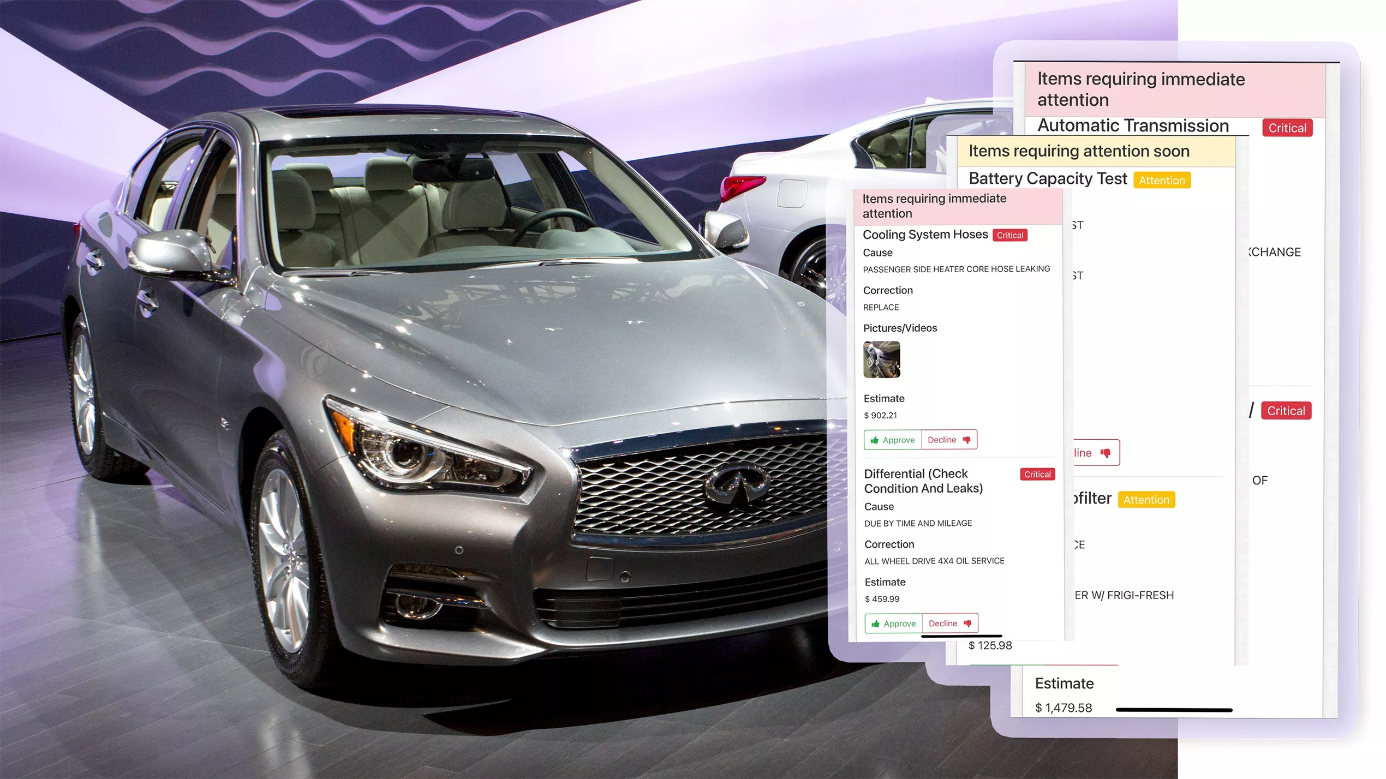Approve the Cooling System Hoses repair
The width and height of the screenshot is (1386, 779).
tap(892, 440)
